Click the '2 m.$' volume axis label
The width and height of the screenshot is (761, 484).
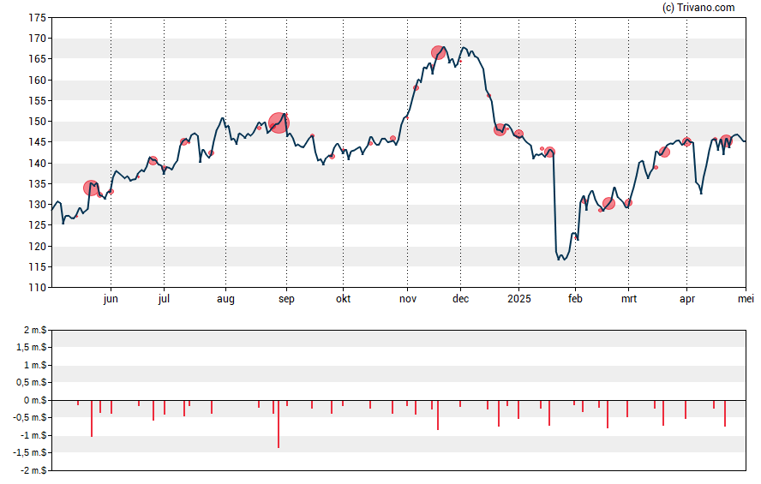coord(35,331)
